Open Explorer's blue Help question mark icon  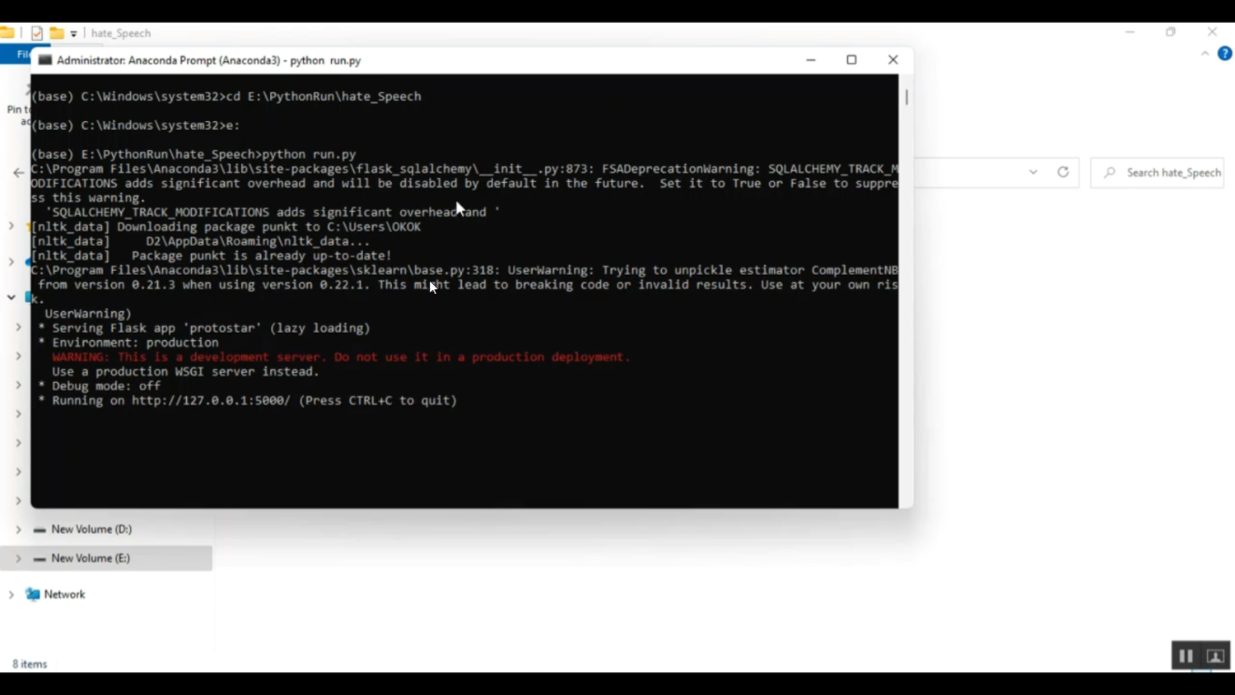click(x=1225, y=54)
